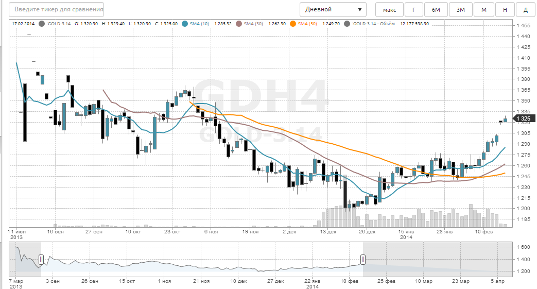
Task: Toggle the SMA (10) teal legend marker
Action: pos(185,24)
